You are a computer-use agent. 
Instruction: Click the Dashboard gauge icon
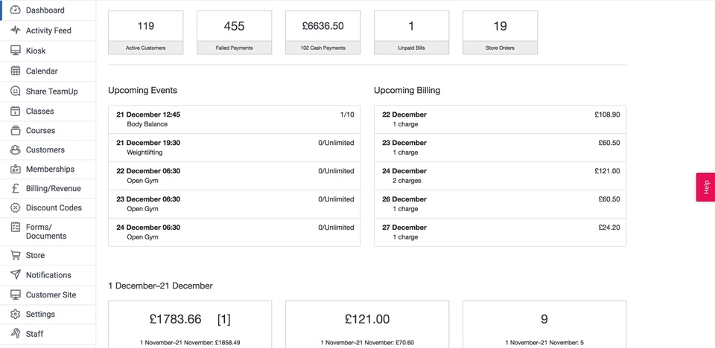pos(16,10)
